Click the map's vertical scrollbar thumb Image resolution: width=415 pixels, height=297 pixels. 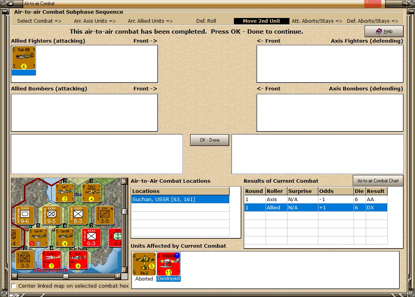(x=124, y=211)
